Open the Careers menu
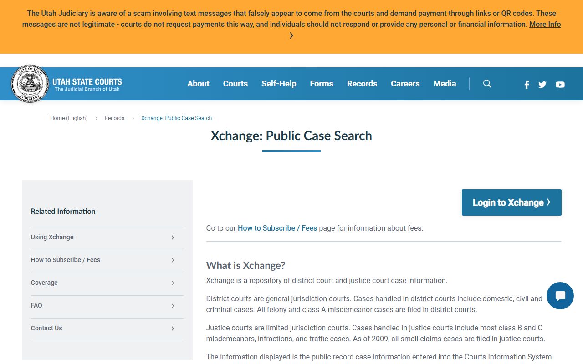The width and height of the screenshot is (583, 364). [405, 84]
